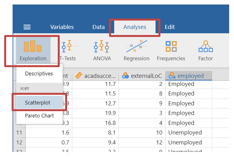The width and height of the screenshot is (234, 159).
Task: Open the Regression analysis menu
Action: (137, 50)
